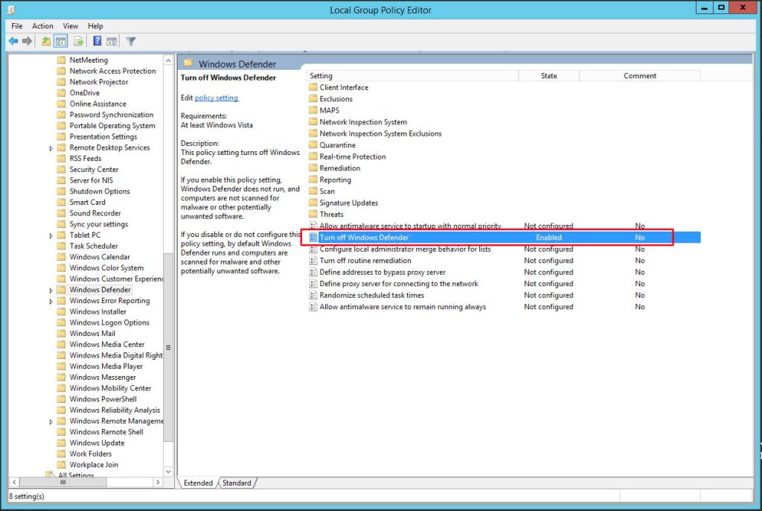Click the Exclusions folder icon in list
762x511 pixels.
coord(313,99)
